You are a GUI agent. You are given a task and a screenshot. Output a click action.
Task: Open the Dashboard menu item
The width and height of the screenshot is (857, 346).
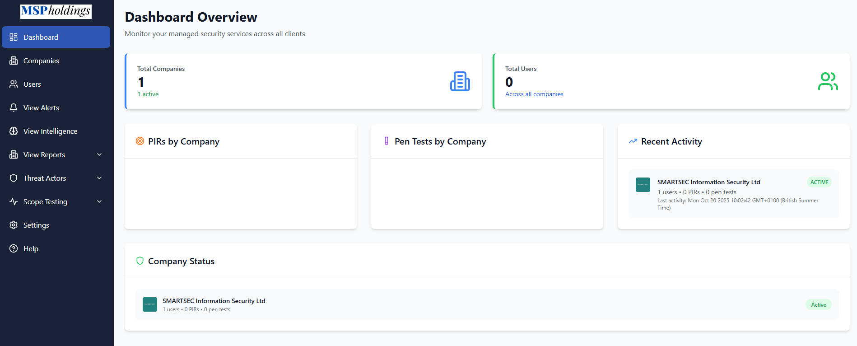coord(41,37)
